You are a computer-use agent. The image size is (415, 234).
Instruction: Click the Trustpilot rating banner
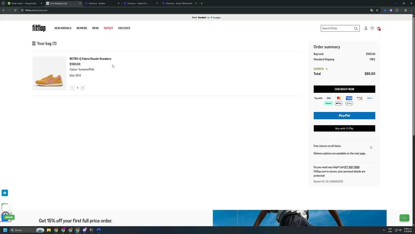pos(206,17)
